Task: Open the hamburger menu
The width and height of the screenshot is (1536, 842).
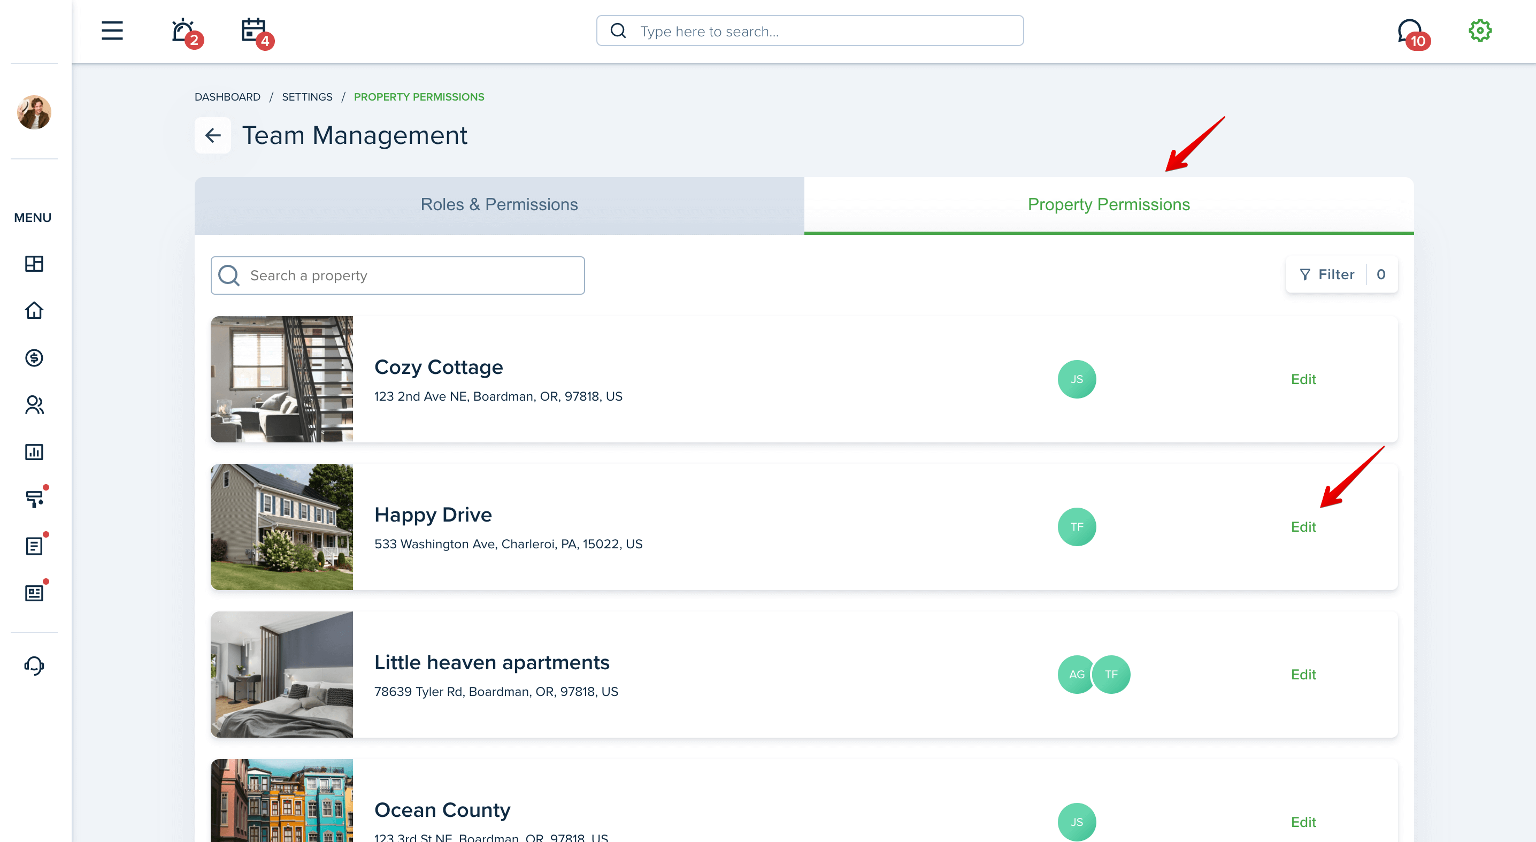Action: [112, 30]
